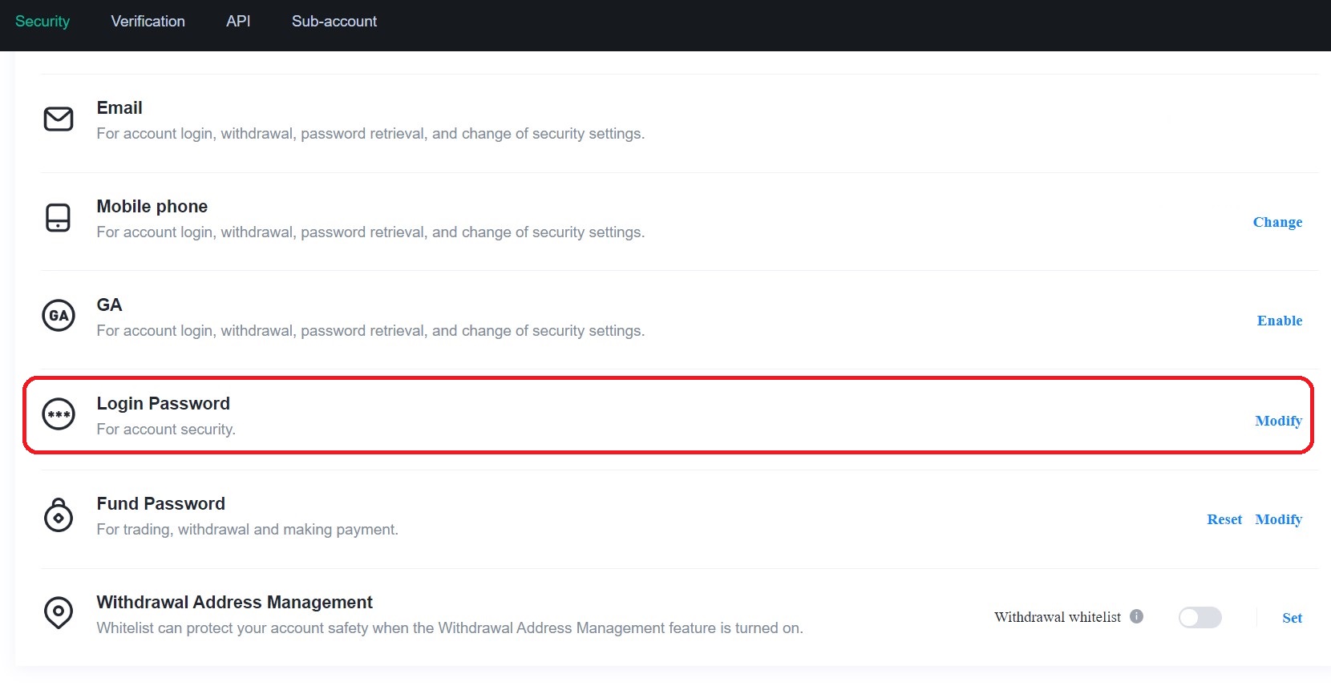Click the Fund Password lock icon
This screenshot has width=1331, height=686.
click(59, 514)
